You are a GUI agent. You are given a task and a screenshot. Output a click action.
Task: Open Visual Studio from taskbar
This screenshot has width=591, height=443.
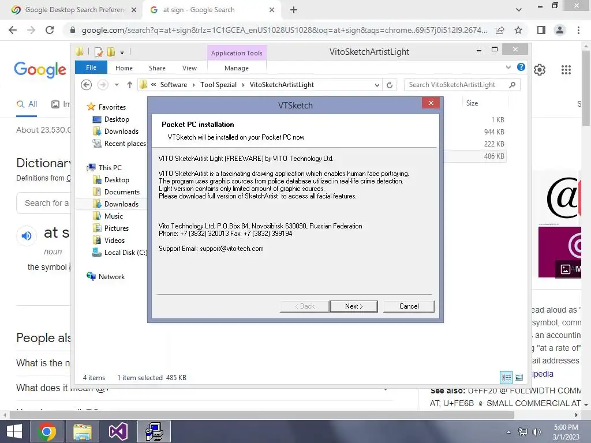click(x=118, y=431)
